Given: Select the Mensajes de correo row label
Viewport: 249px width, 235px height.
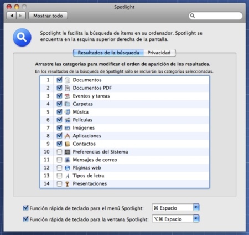Looking at the screenshot, I should [95, 160].
